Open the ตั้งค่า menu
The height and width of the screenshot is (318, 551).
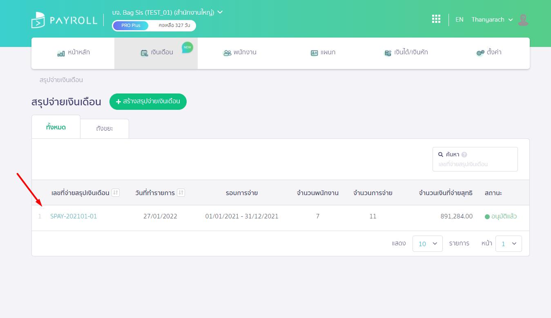489,53
